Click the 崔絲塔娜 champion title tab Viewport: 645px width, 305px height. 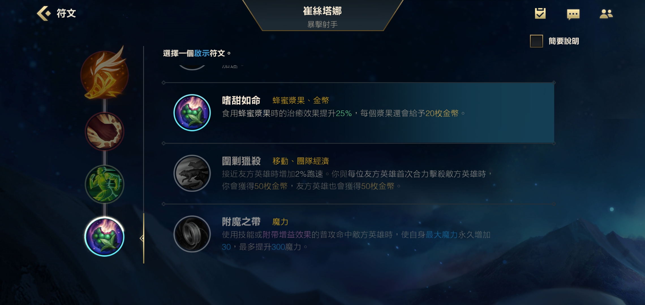322,11
